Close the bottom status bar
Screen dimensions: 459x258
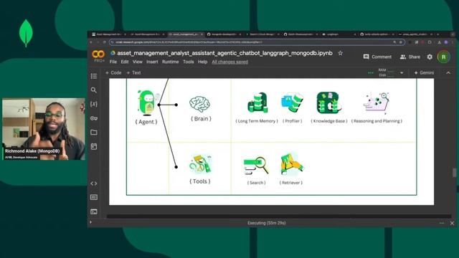(x=452, y=223)
